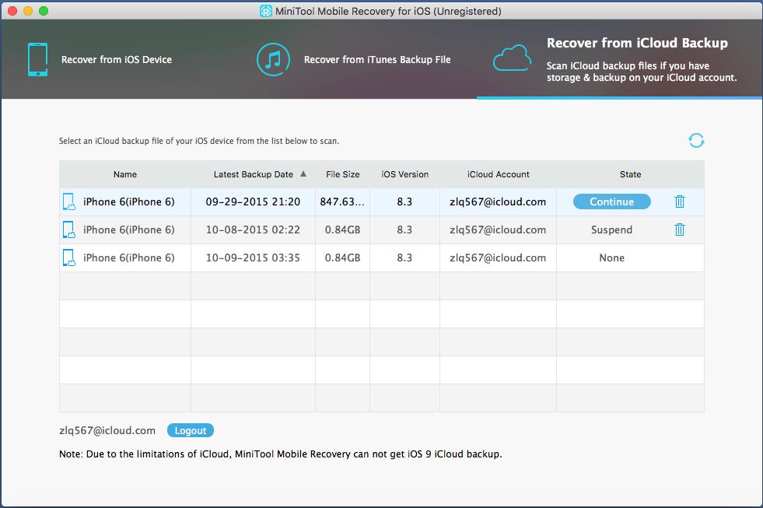The height and width of the screenshot is (508, 763).
Task: Click the None state cell
Action: (x=611, y=258)
